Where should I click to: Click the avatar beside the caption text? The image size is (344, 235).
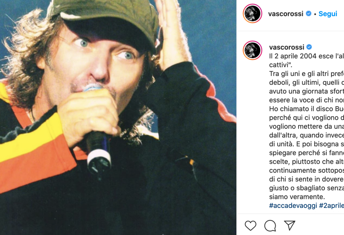tap(252, 50)
